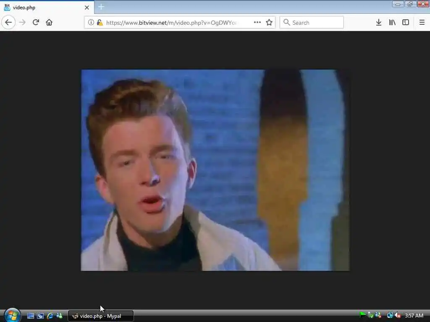Open page actions three-dot menu

[x=257, y=23]
